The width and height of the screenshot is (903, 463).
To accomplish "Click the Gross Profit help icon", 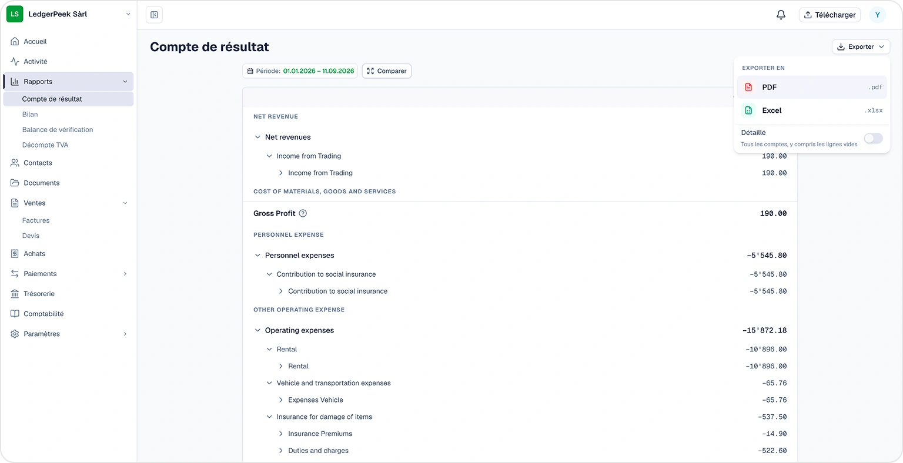I will pyautogui.click(x=303, y=213).
